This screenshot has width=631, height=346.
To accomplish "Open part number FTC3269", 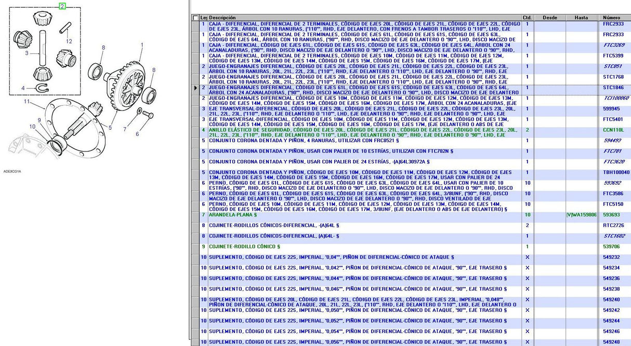I will click(613, 45).
